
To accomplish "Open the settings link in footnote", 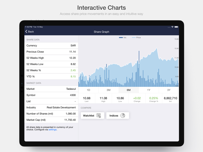I will pos(52,130).
